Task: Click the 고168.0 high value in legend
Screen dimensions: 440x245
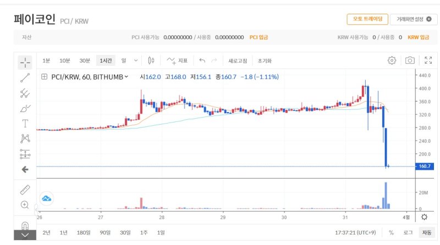Action: [x=175, y=77]
